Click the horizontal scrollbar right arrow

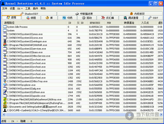pyautogui.click(x=161, y=114)
